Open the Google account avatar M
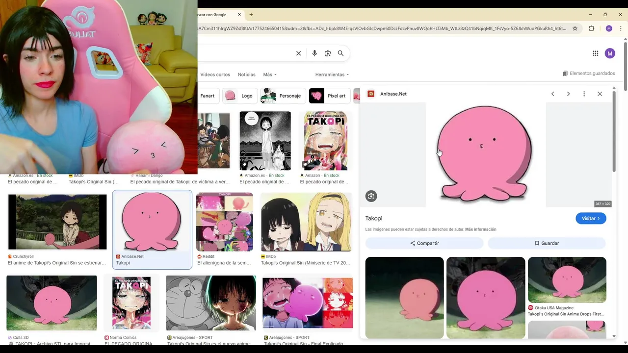628x353 pixels. pyautogui.click(x=610, y=53)
